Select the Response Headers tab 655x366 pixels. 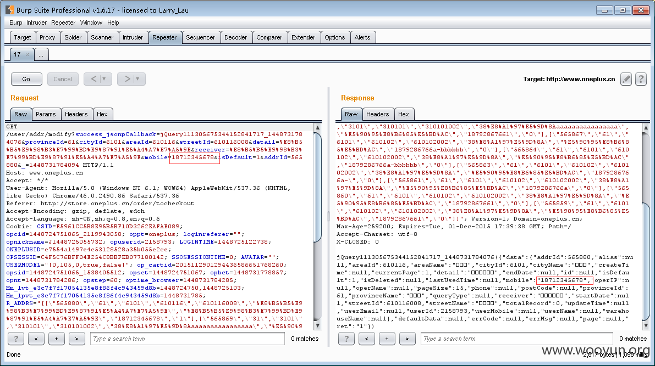point(377,114)
